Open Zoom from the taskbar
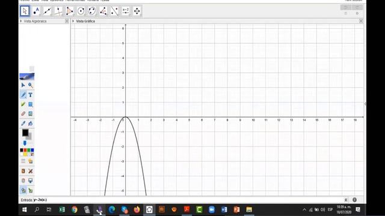This screenshot has width=385, height=216. point(212,209)
